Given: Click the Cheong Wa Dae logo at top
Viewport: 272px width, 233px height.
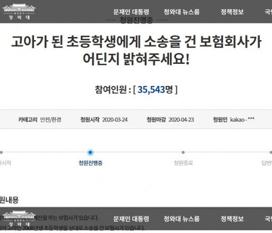Looking at the screenshot, I should pyautogui.click(x=19, y=12).
